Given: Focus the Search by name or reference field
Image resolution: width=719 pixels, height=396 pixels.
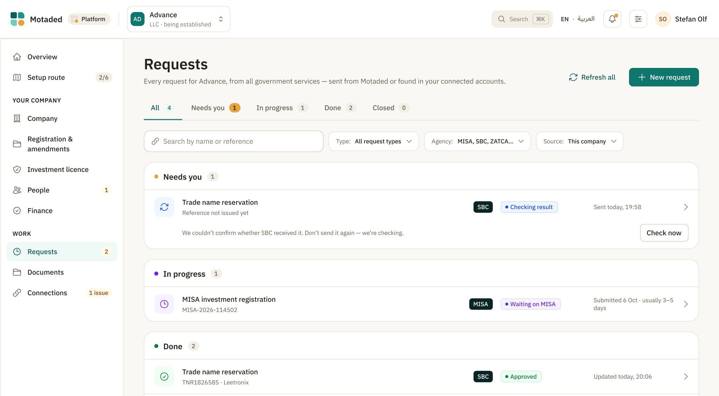Looking at the screenshot, I should click(233, 141).
